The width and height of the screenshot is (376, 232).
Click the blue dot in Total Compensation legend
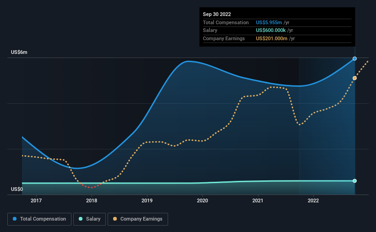[x=15, y=219]
